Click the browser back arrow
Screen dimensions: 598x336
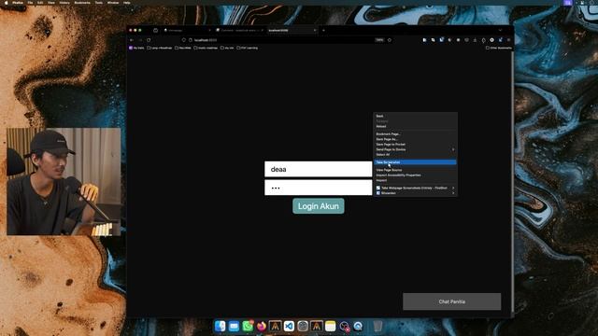(132, 40)
